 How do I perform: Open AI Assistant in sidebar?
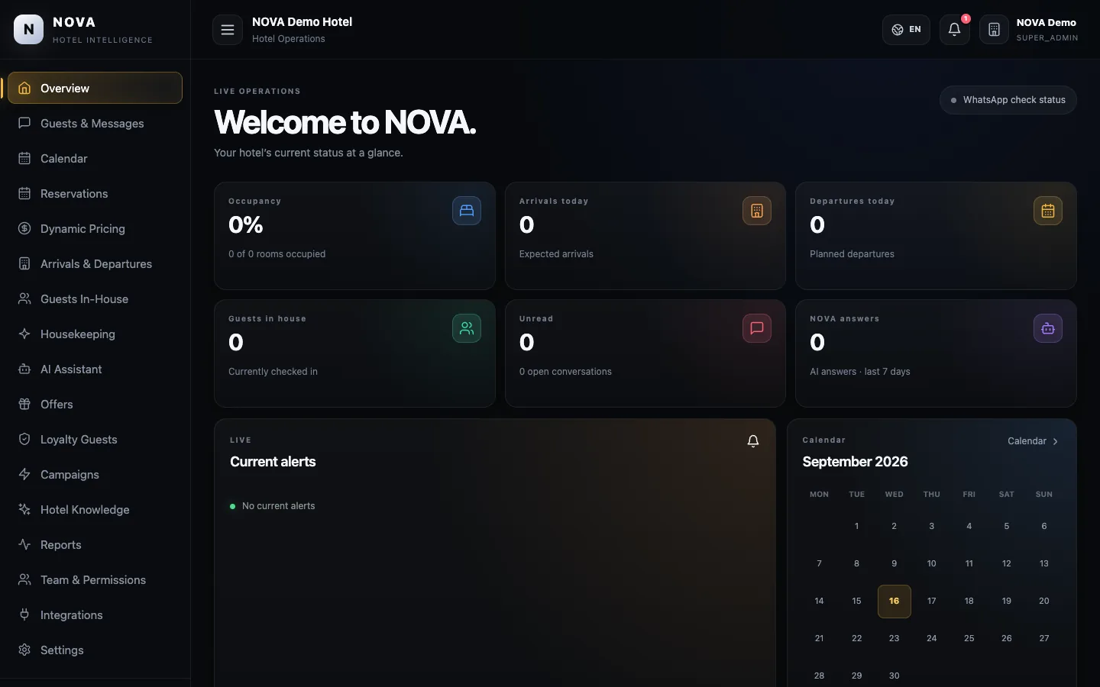[x=95, y=369]
